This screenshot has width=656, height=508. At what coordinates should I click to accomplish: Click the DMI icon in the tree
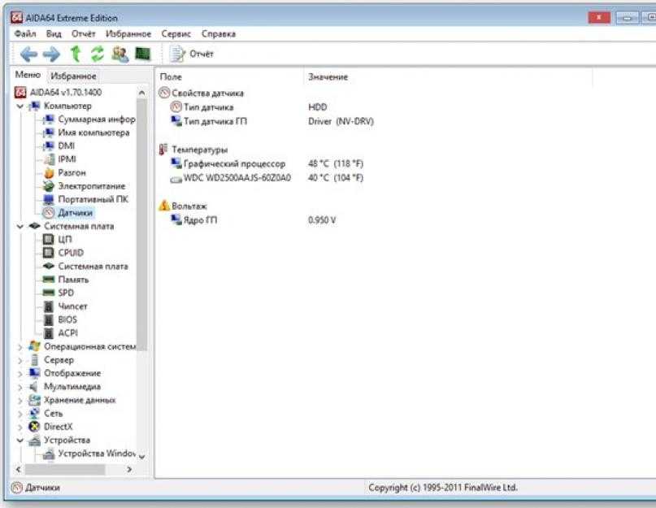[49, 145]
